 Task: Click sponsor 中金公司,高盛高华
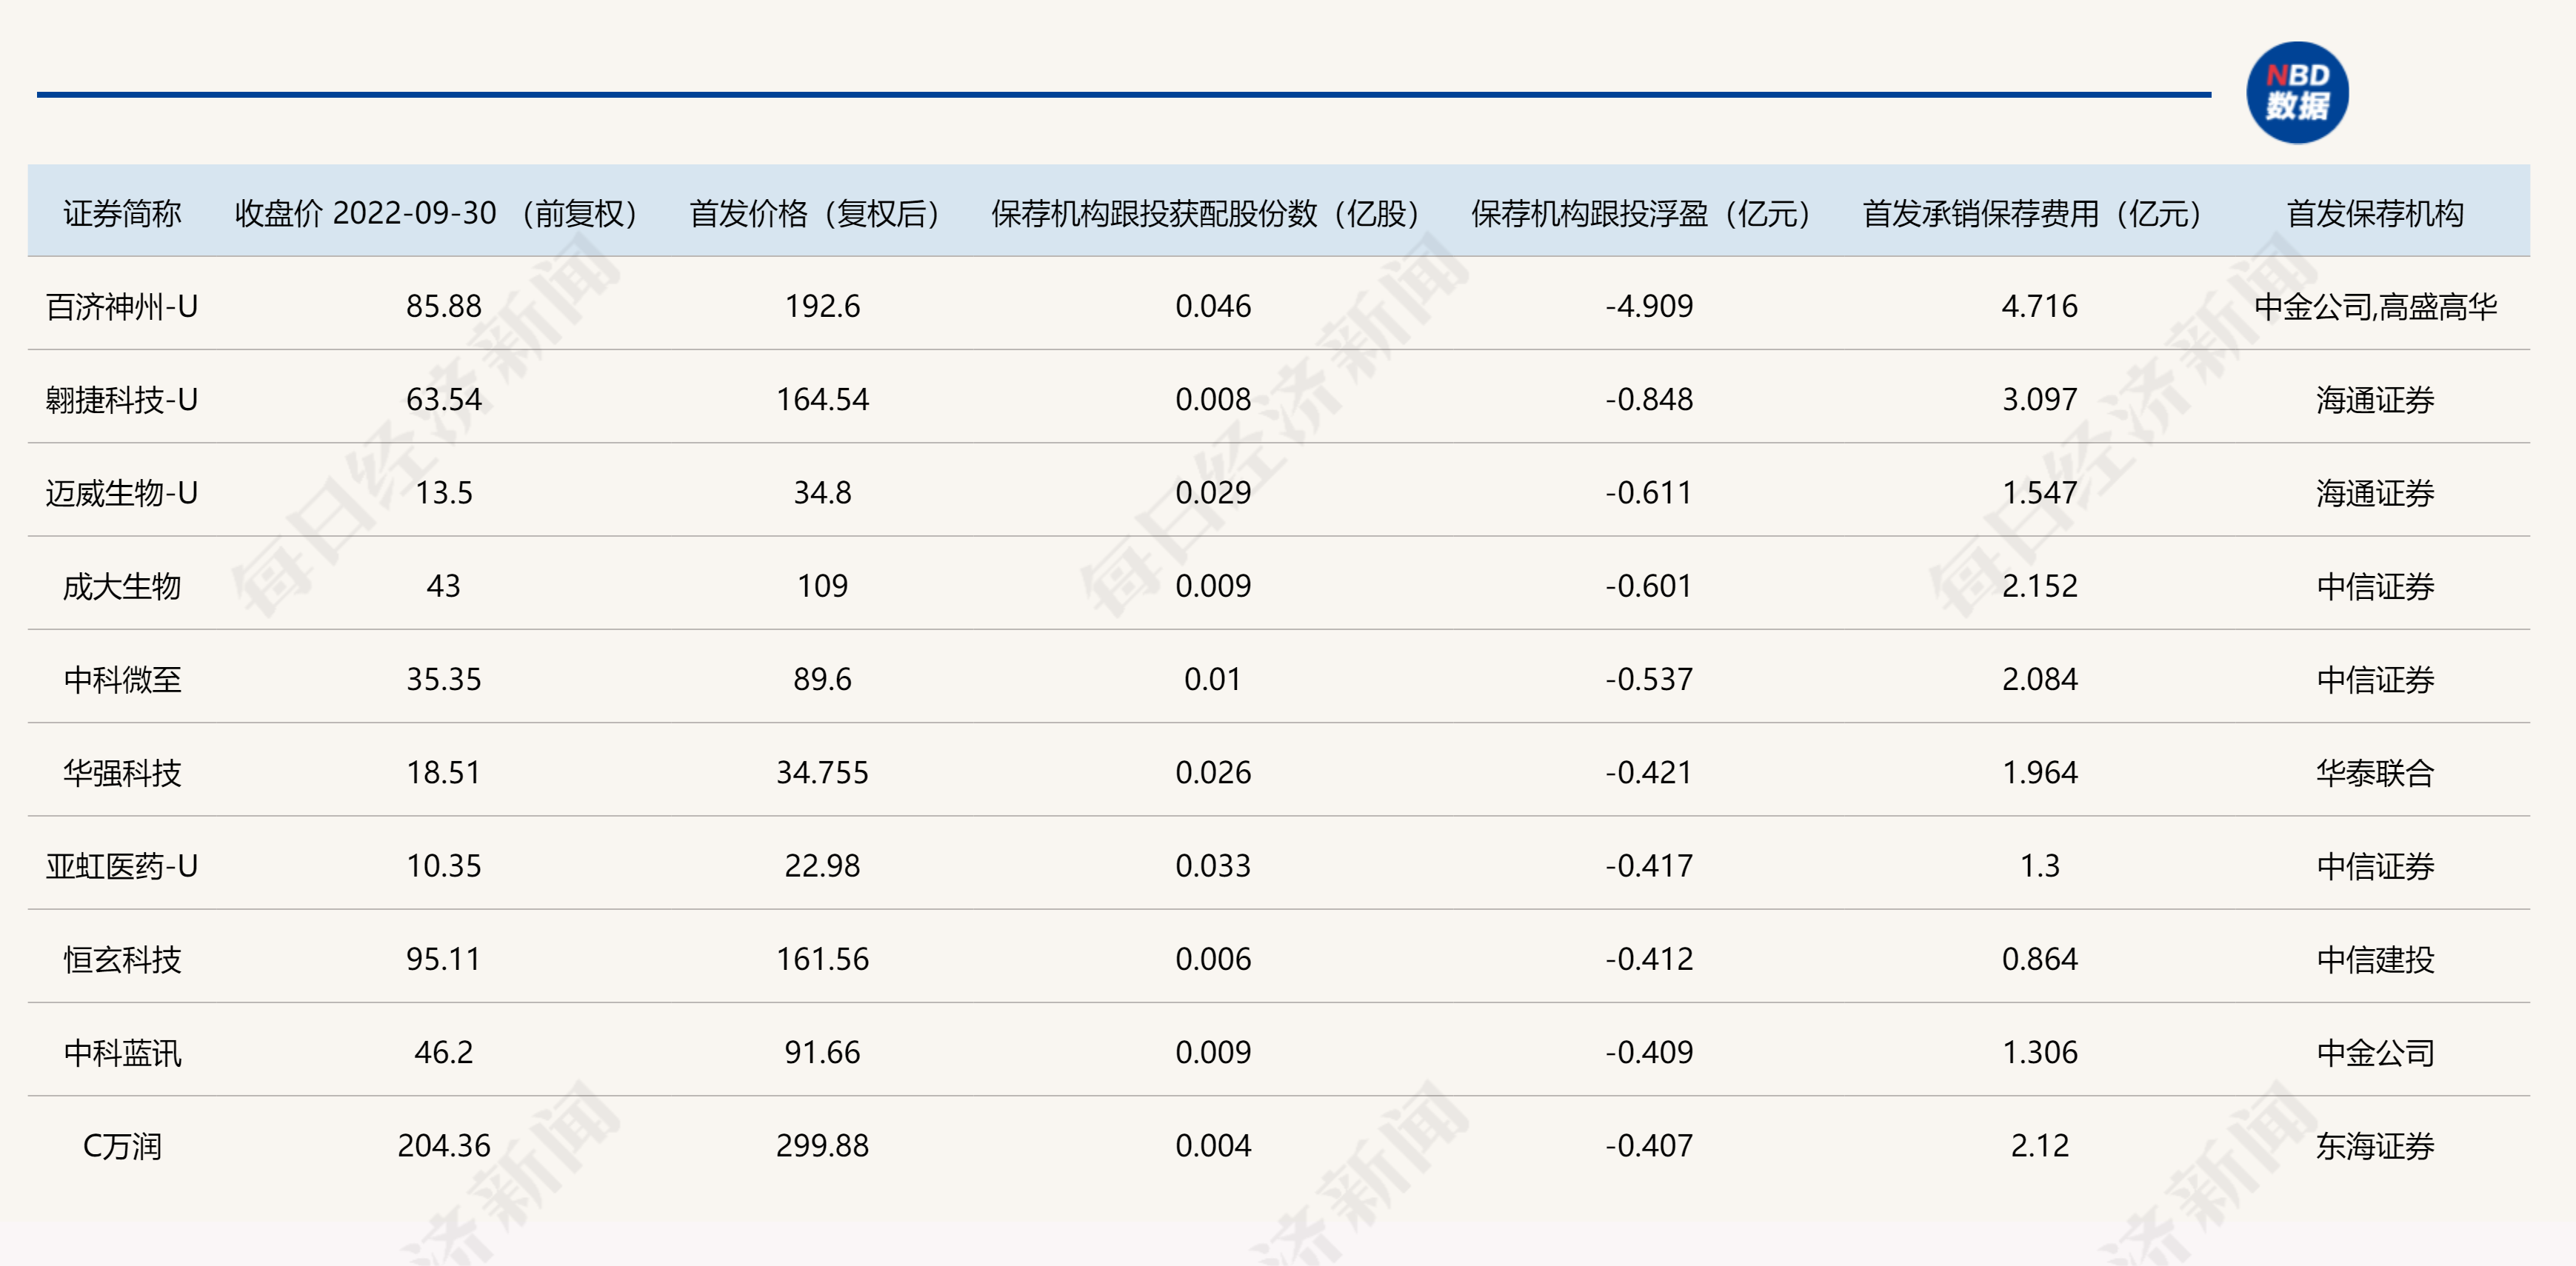pos(2375,306)
